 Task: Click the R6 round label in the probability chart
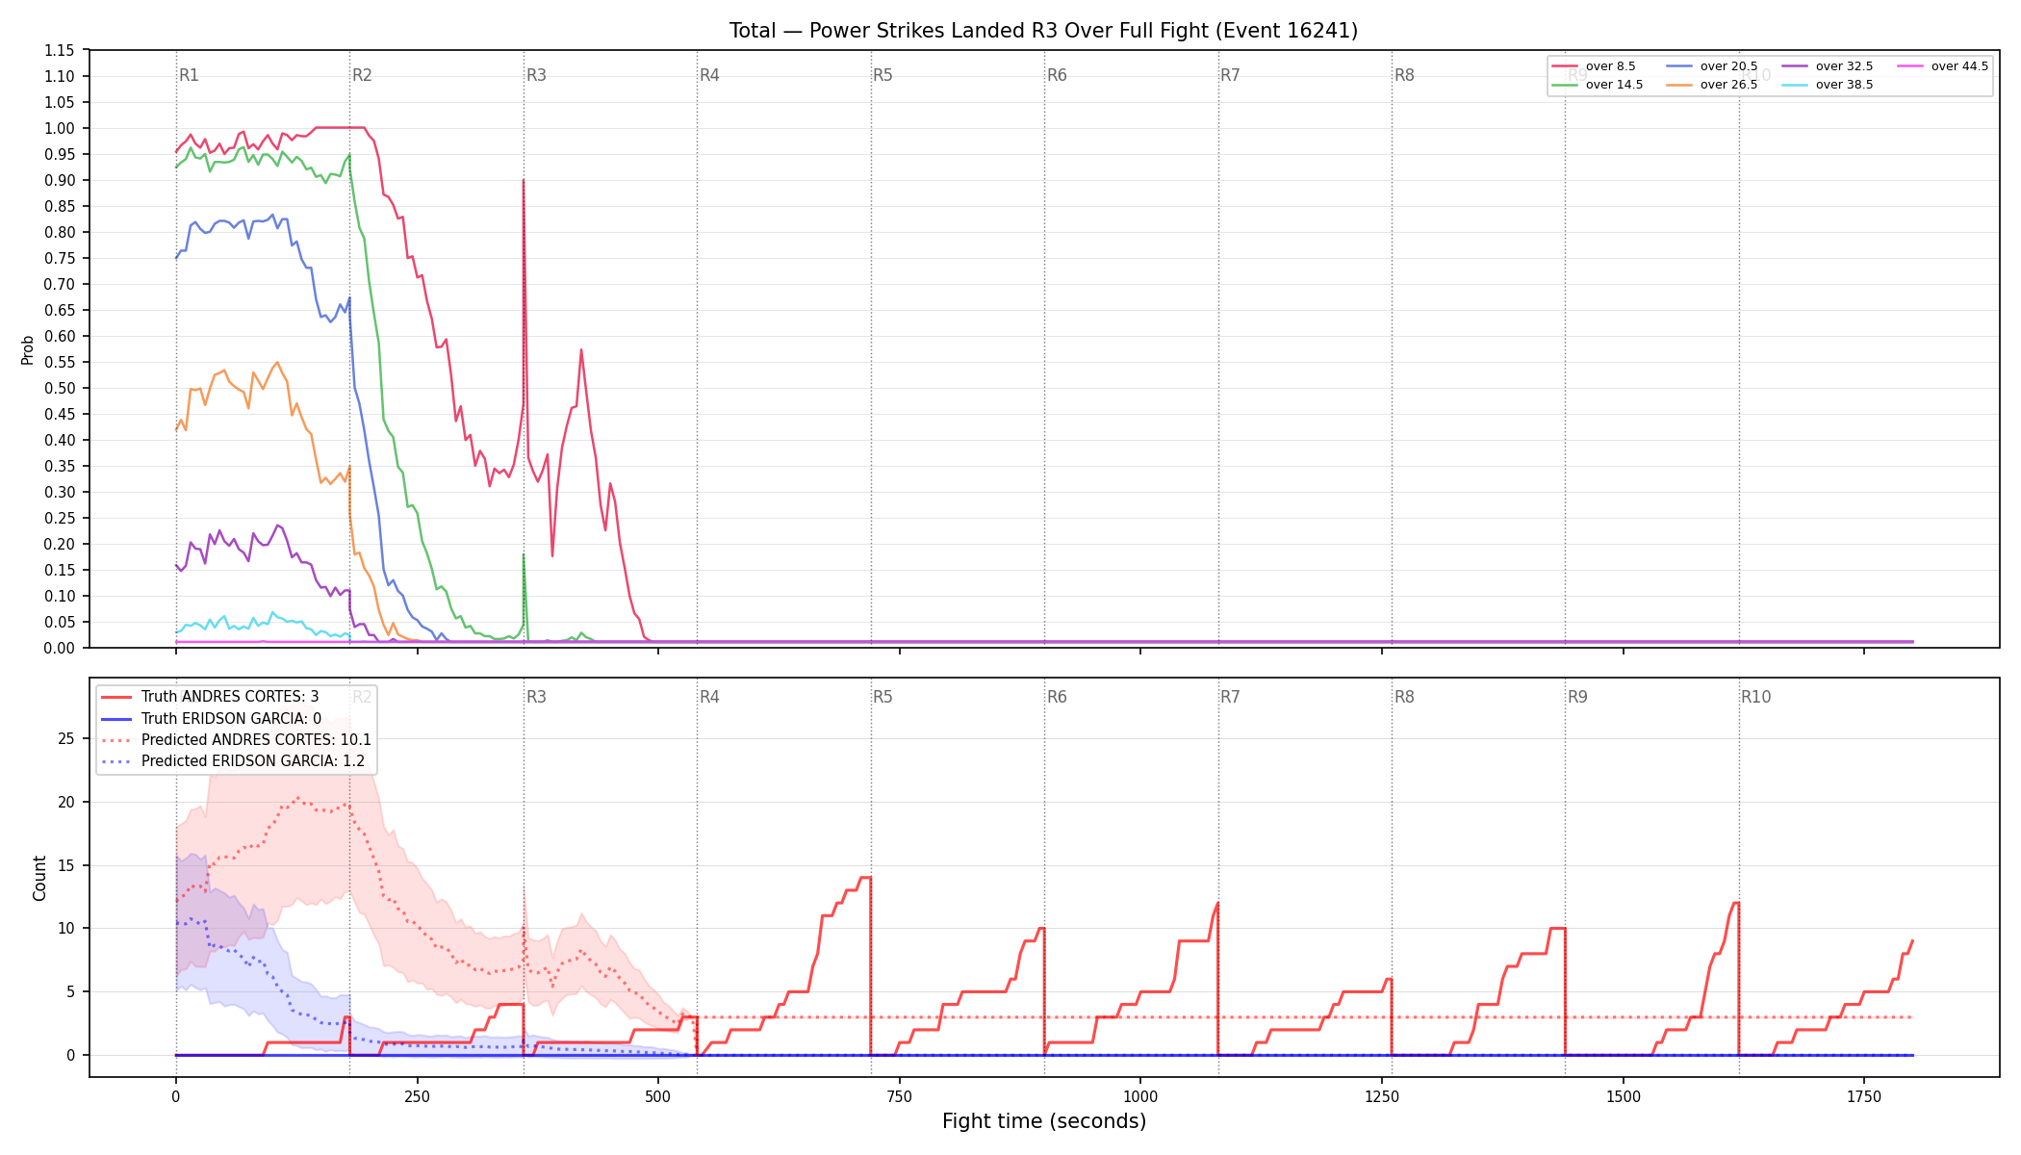pyautogui.click(x=1057, y=75)
